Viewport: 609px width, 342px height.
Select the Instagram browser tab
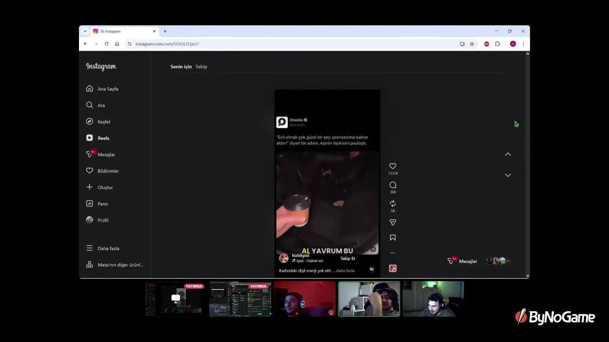click(x=124, y=31)
